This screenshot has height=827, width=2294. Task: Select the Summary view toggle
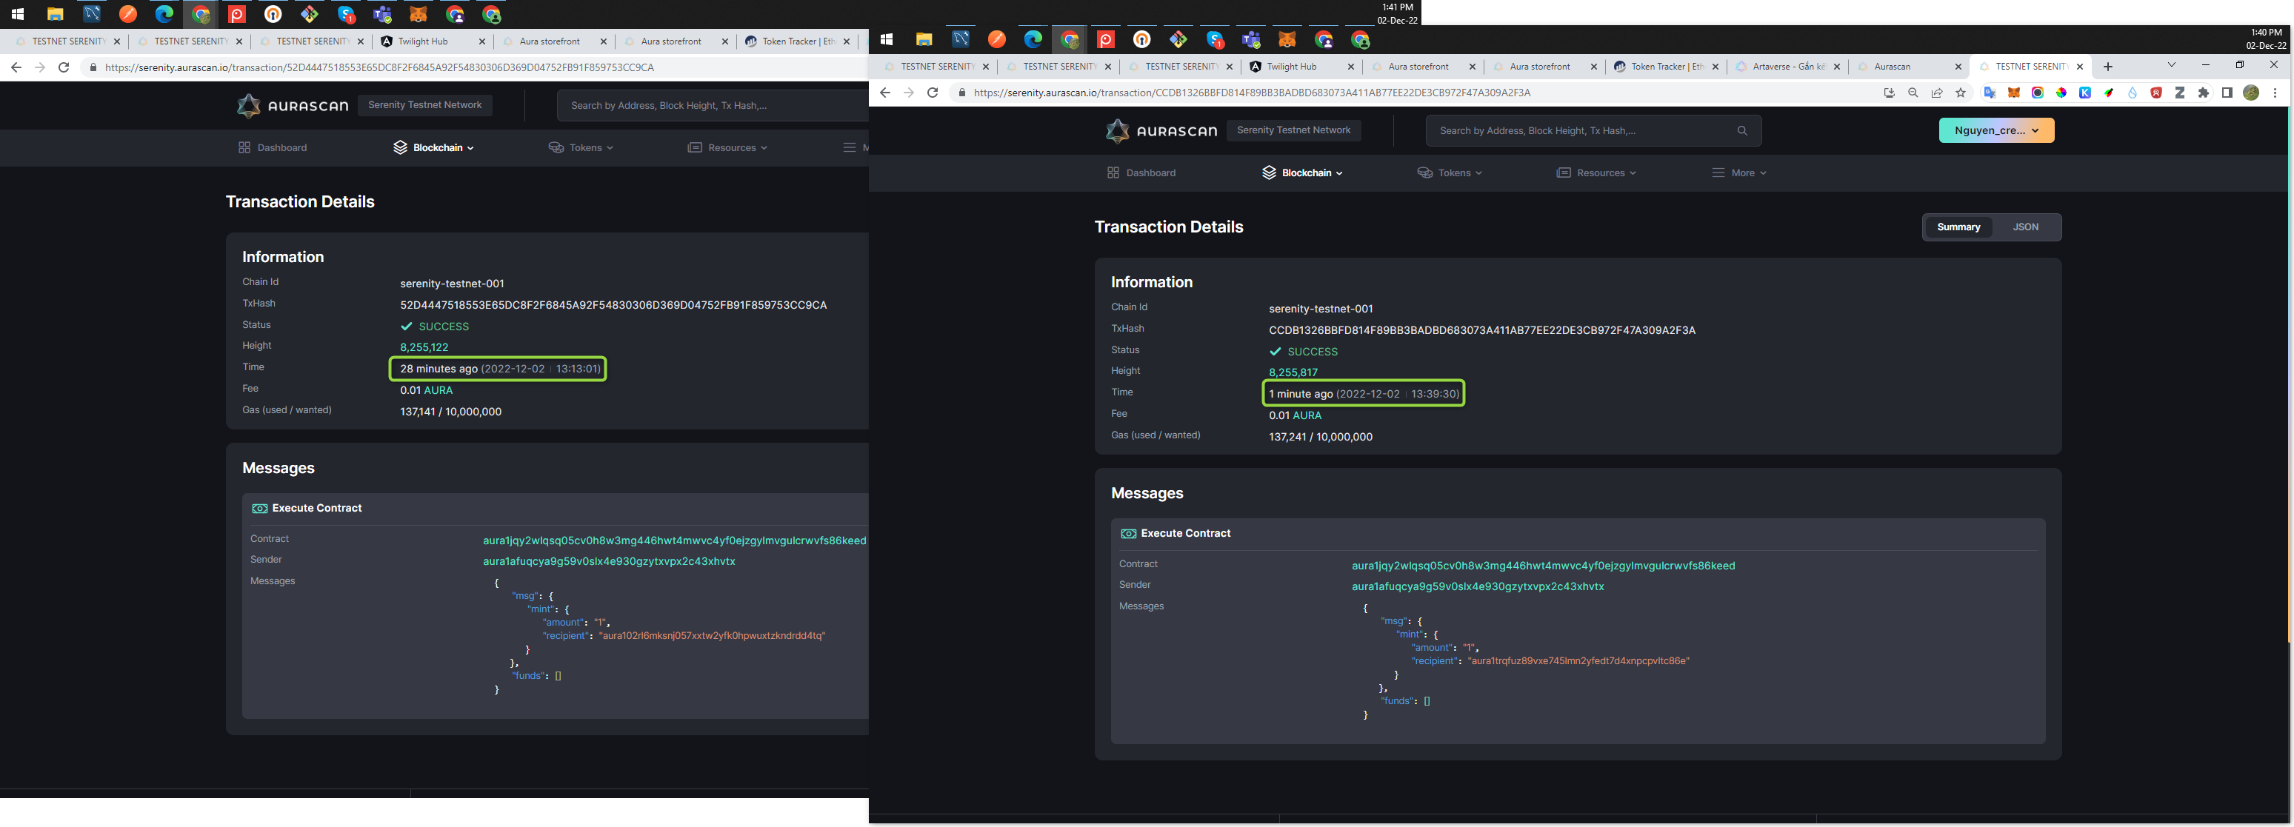pyautogui.click(x=1958, y=227)
